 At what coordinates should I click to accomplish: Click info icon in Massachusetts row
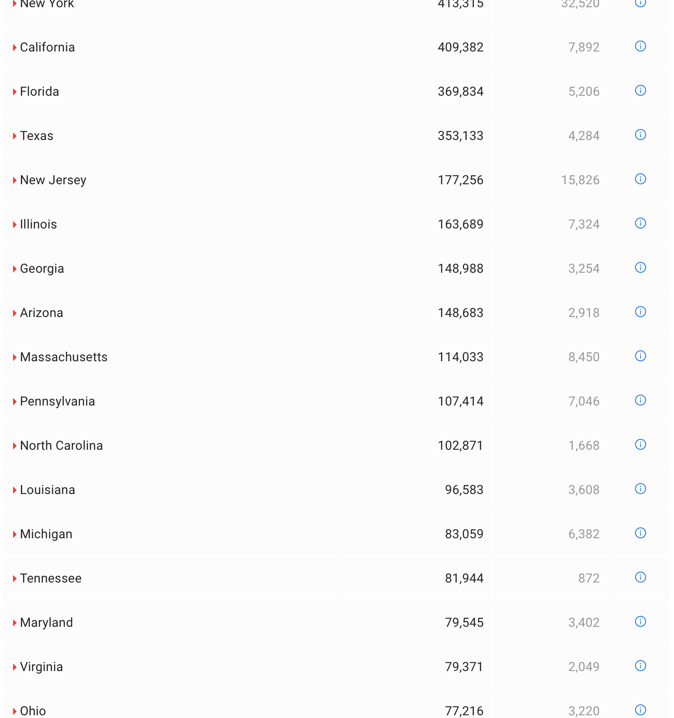coord(640,356)
